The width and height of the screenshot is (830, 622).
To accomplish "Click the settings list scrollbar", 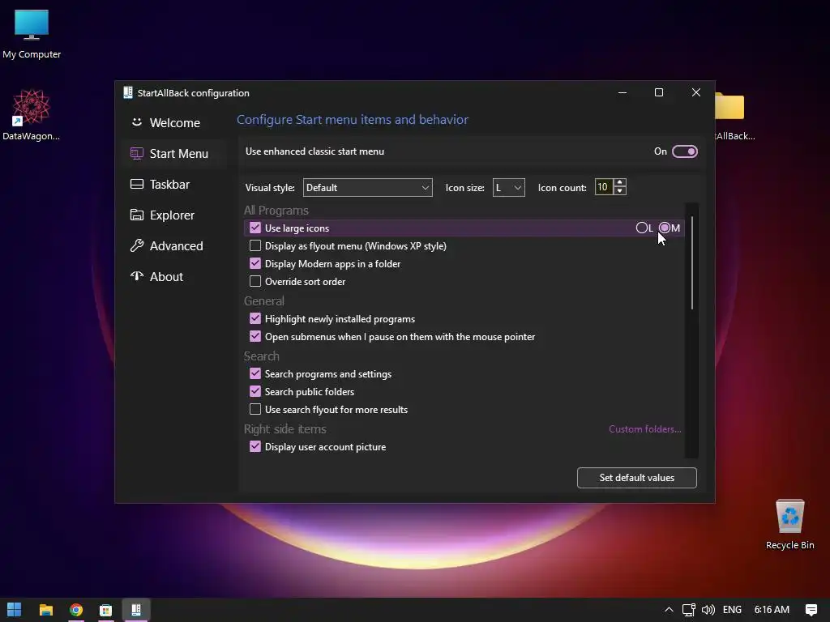I will pyautogui.click(x=692, y=263).
